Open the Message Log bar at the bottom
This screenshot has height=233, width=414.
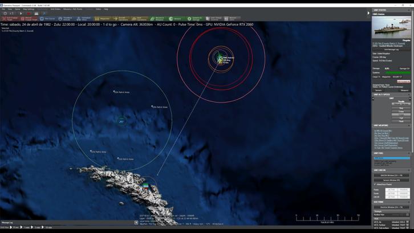(67, 222)
